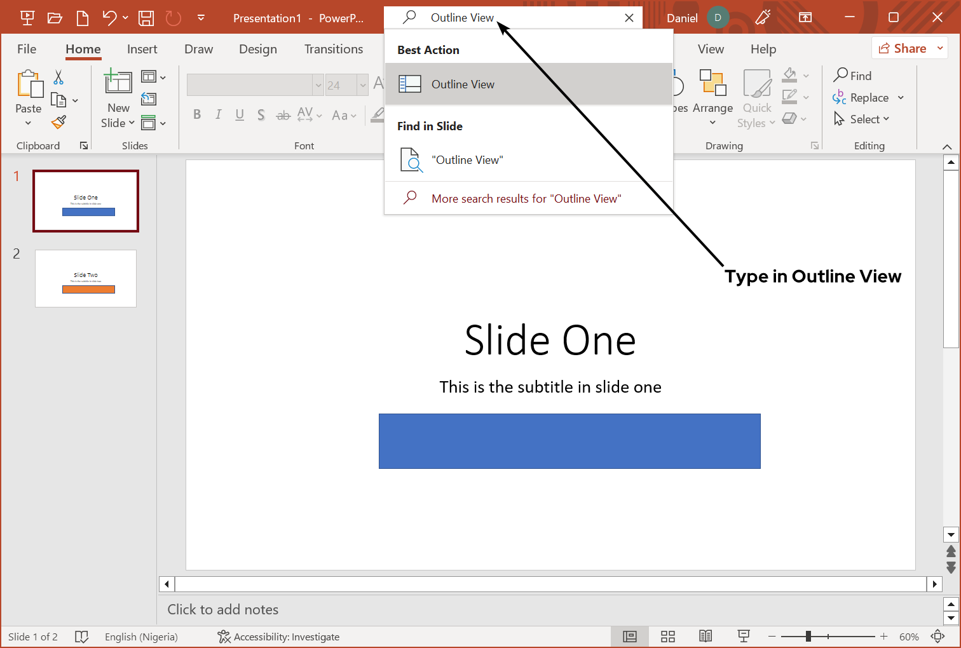
Task: Toggle Italic text formatting
Action: point(218,114)
